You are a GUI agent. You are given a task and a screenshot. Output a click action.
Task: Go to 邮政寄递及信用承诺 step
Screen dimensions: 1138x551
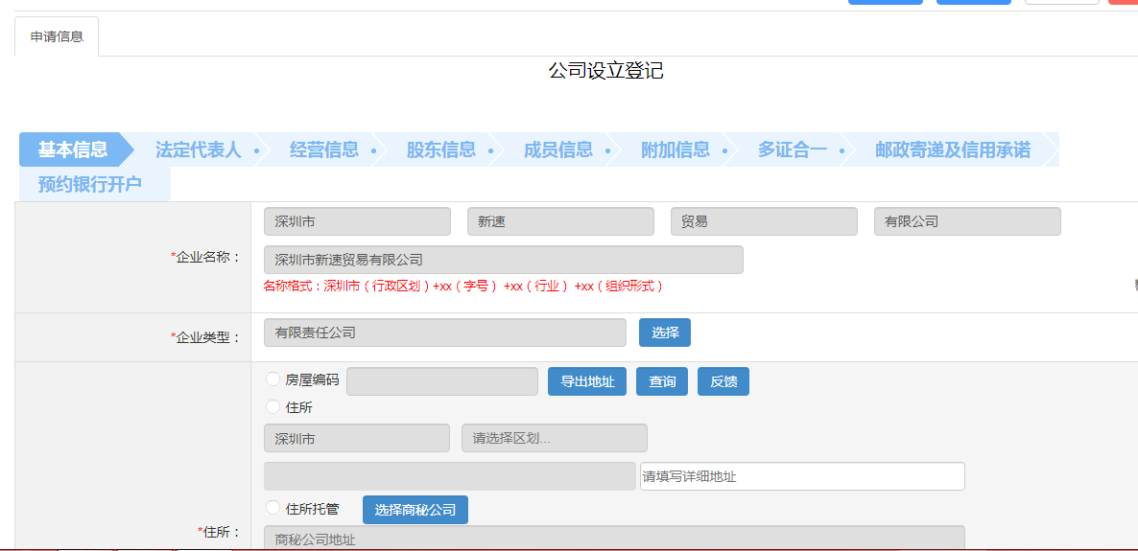tap(952, 149)
